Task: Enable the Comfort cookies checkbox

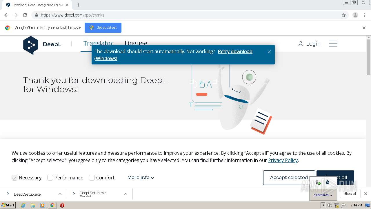Action: coord(92,178)
